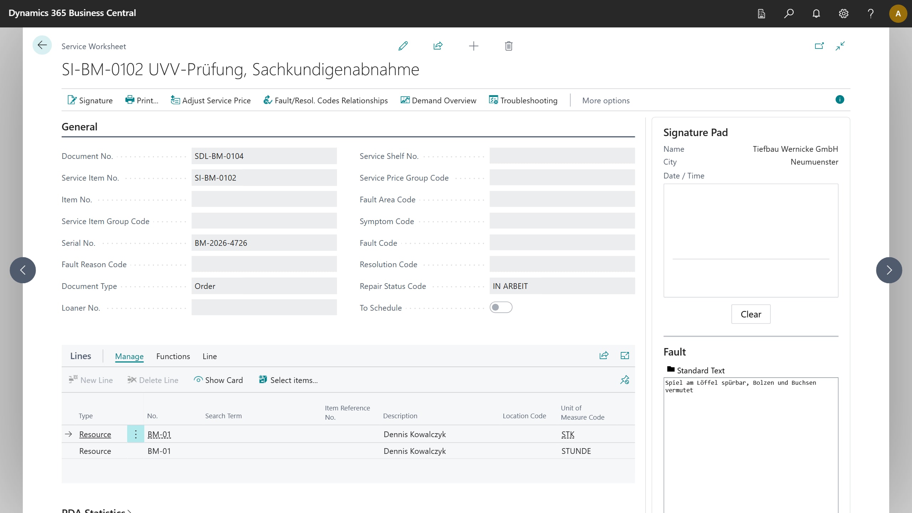This screenshot has width=912, height=513.
Task: Open BM-01 link in first line
Action: click(x=159, y=434)
